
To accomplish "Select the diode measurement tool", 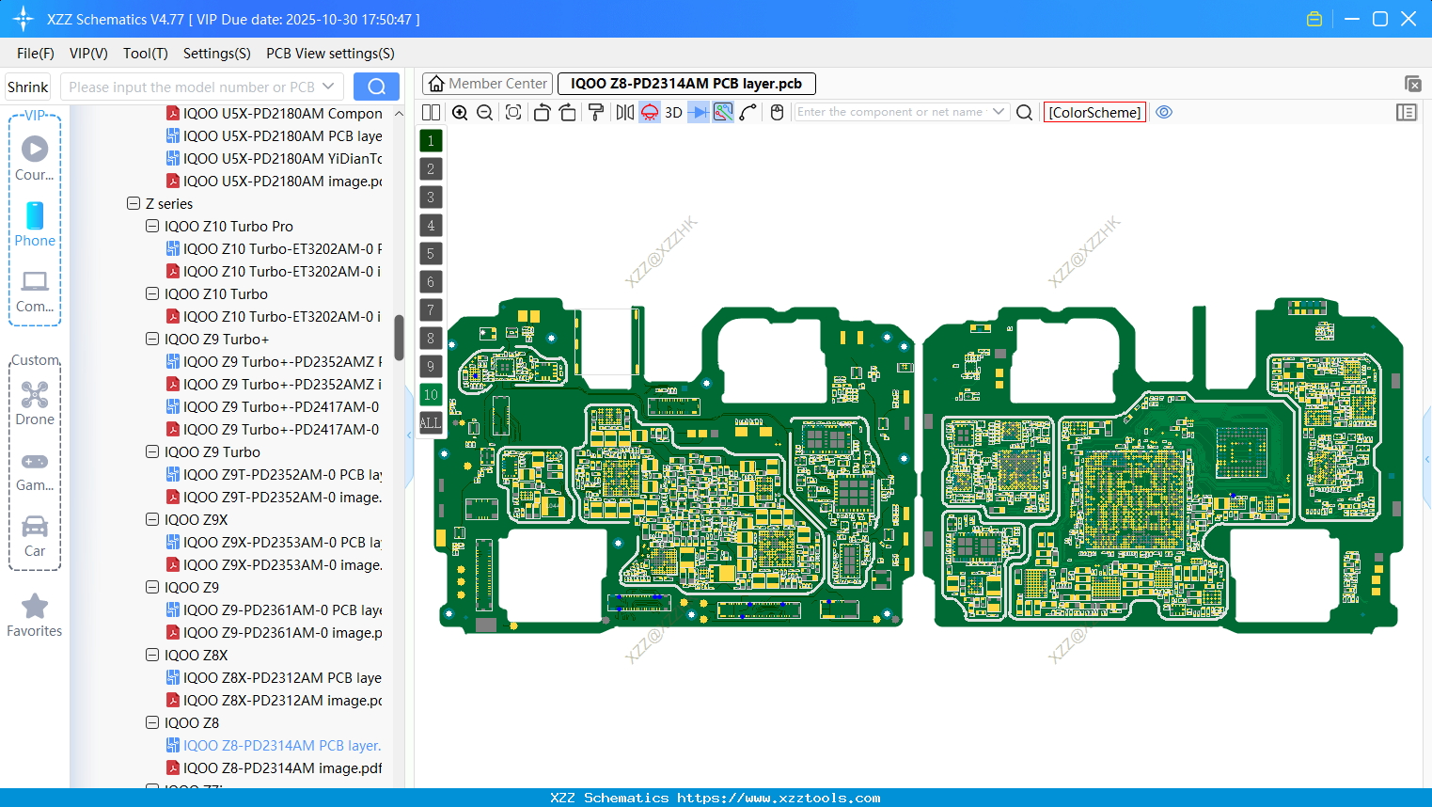I will (x=697, y=112).
